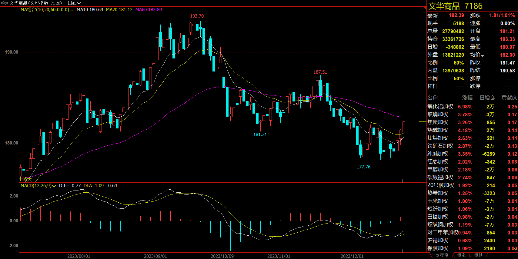Sort by the 贡献度 column header
The width and height of the screenshot is (518, 259).
click(509, 98)
